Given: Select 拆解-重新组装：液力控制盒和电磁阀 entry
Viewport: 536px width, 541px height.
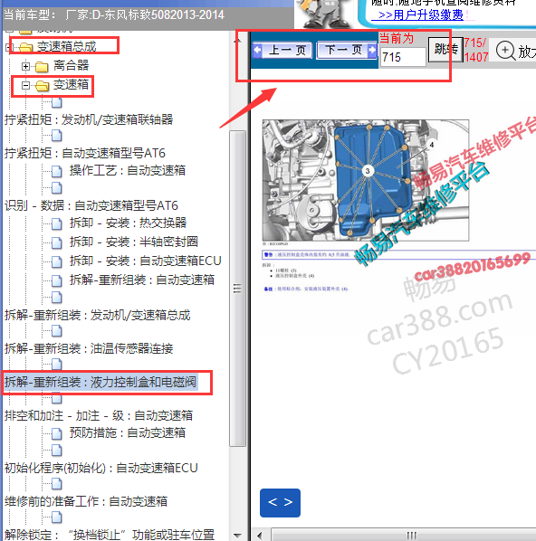Looking at the screenshot, I should point(100,382).
